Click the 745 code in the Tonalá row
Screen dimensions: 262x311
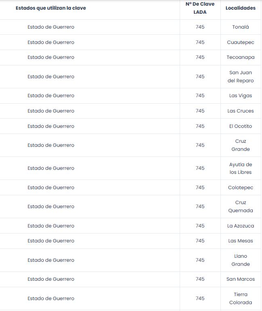(x=200, y=27)
